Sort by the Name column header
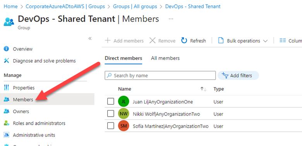Image resolution: width=302 pixels, height=146 pixels. [124, 89]
